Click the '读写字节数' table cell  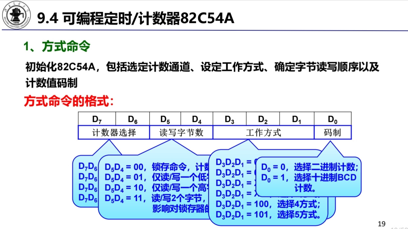pos(181,132)
